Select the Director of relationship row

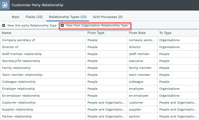click(10, 47)
